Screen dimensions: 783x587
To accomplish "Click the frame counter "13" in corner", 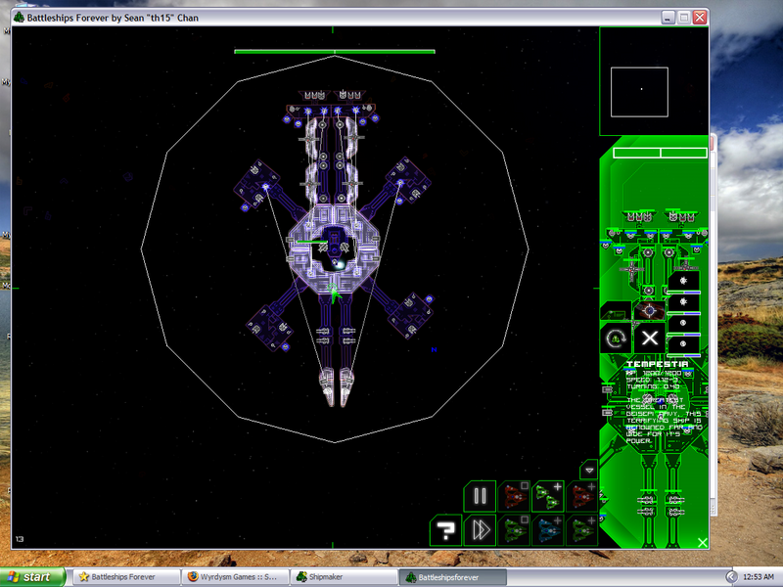I will click(20, 539).
